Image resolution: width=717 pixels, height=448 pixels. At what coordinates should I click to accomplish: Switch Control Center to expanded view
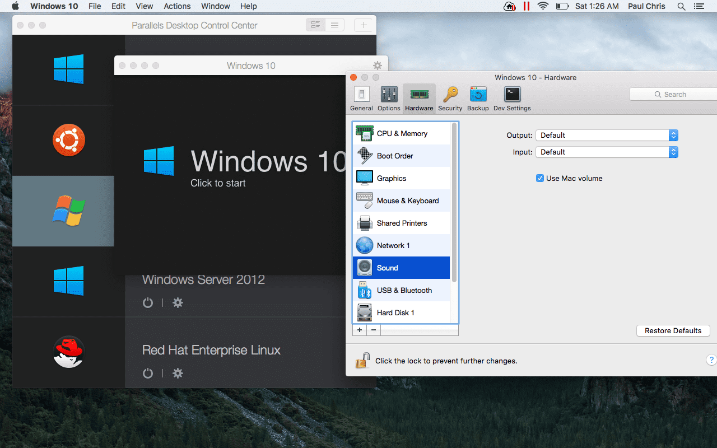(316, 25)
